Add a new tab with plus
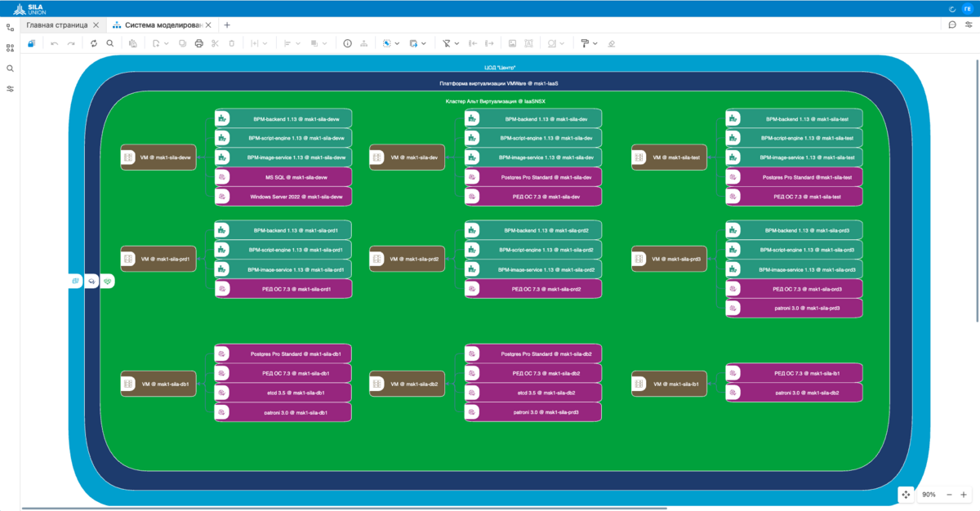 [227, 24]
